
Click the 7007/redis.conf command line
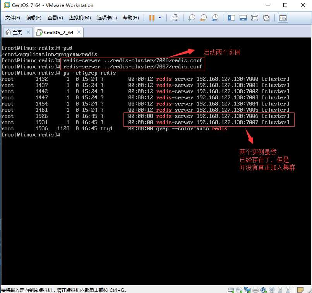(132, 66)
